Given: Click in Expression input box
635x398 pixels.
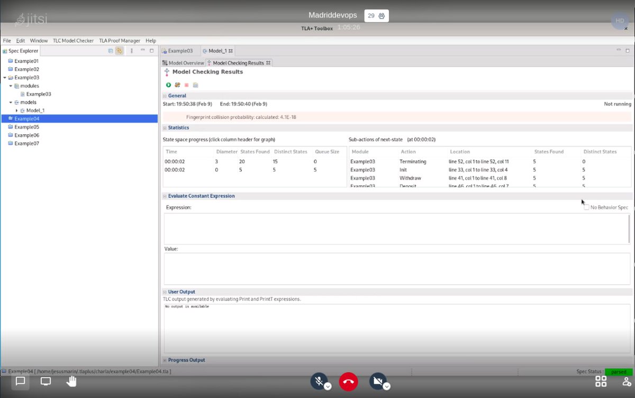Looking at the screenshot, I should pyautogui.click(x=396, y=228).
